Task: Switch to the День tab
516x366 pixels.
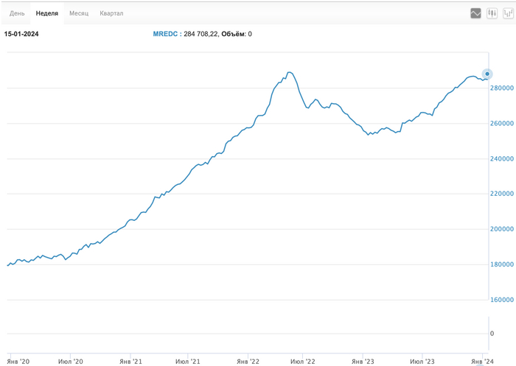Action: 17,13
